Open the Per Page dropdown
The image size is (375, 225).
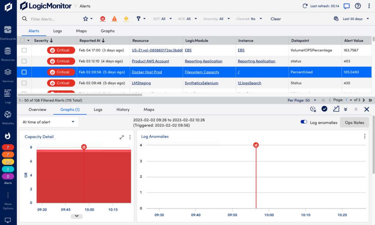pos(302,100)
